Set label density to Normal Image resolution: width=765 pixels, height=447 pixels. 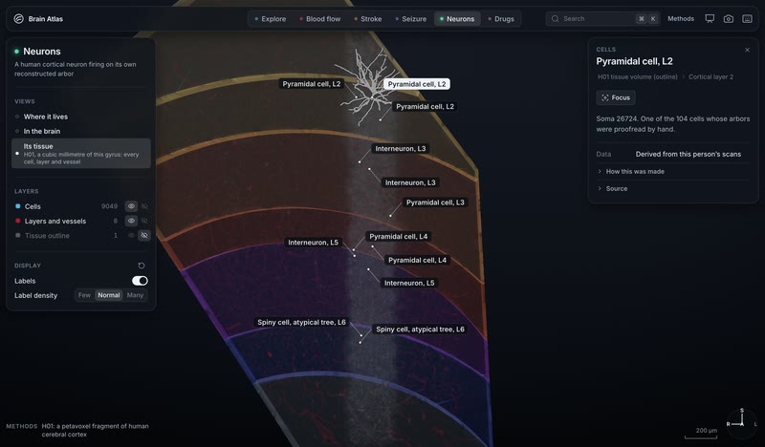pyautogui.click(x=109, y=295)
